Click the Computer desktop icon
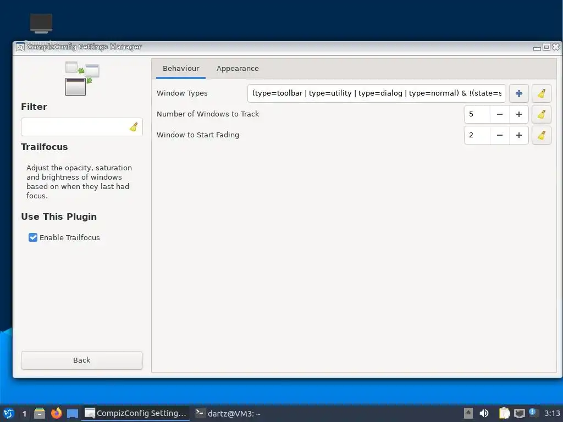Screen dimensions: 563x422 [x=41, y=24]
